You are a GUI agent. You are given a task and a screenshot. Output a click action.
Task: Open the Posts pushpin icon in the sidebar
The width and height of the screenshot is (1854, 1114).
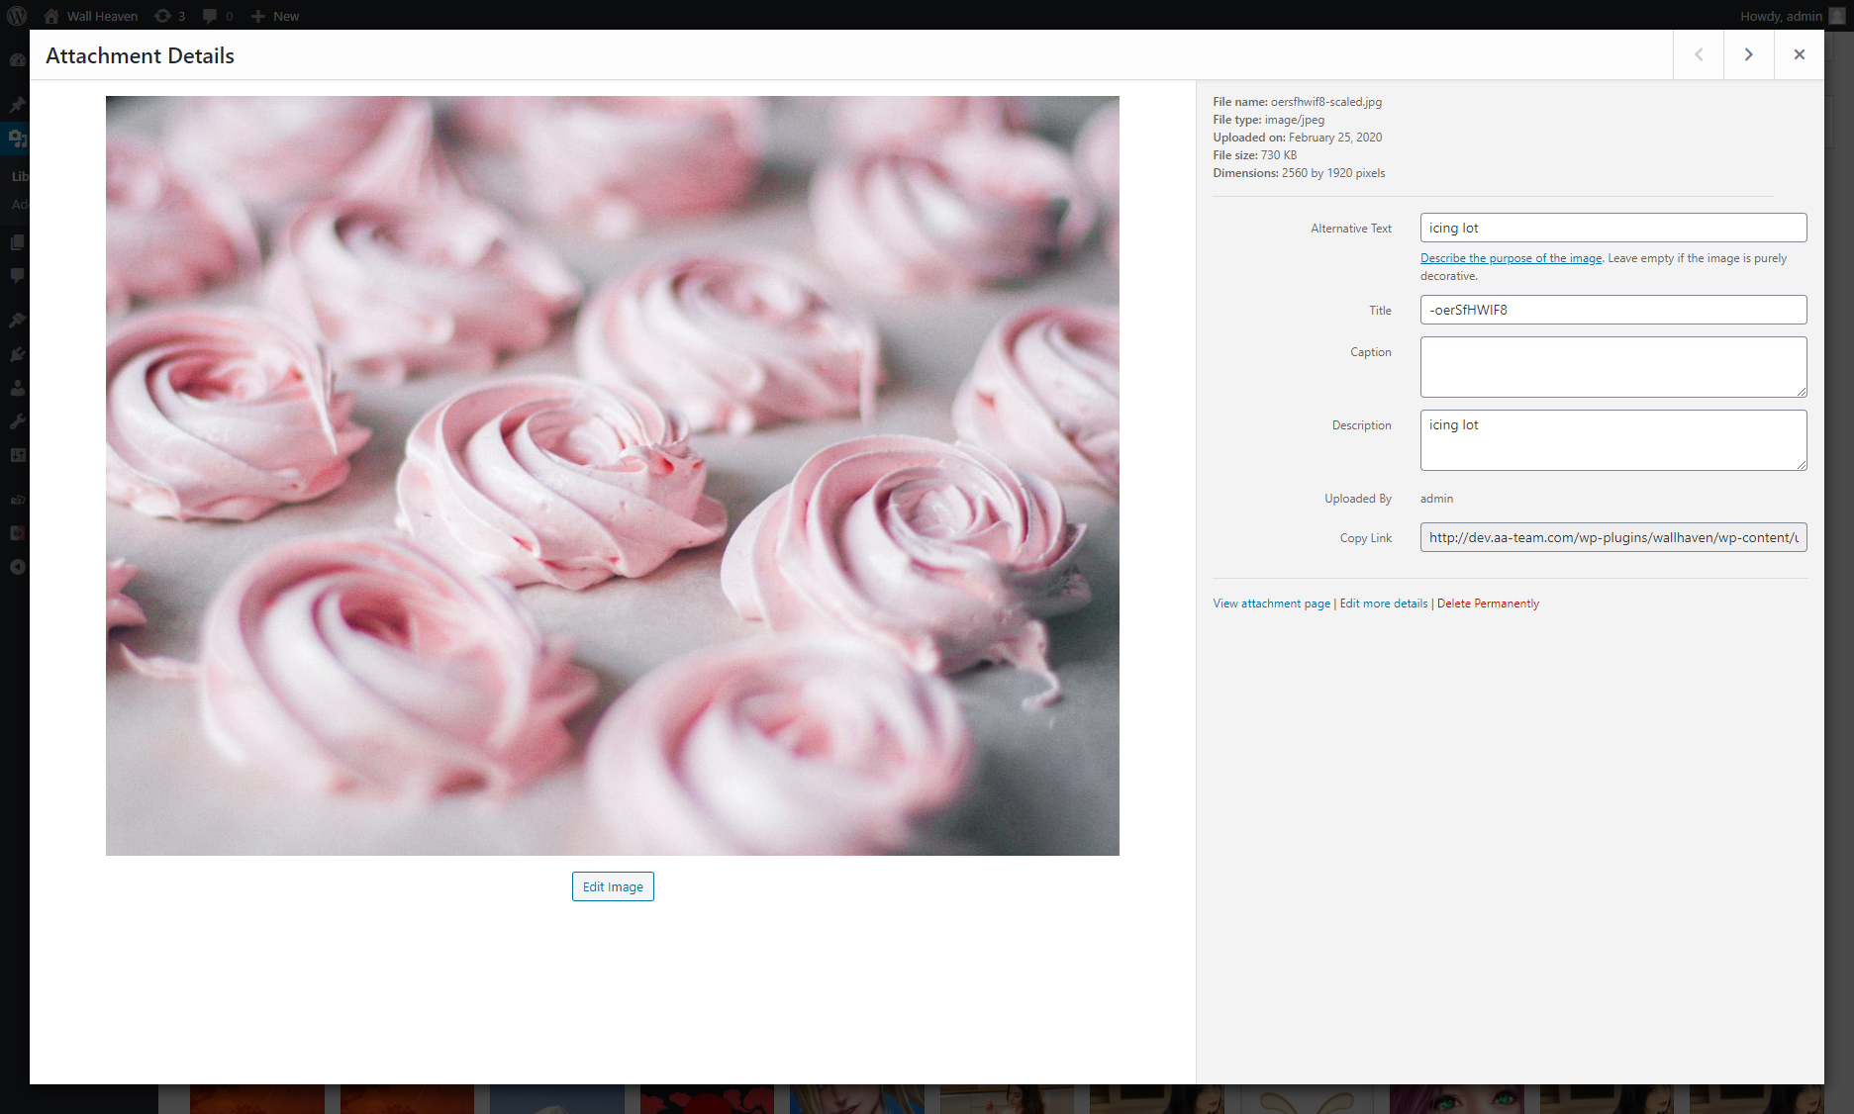pos(17,104)
